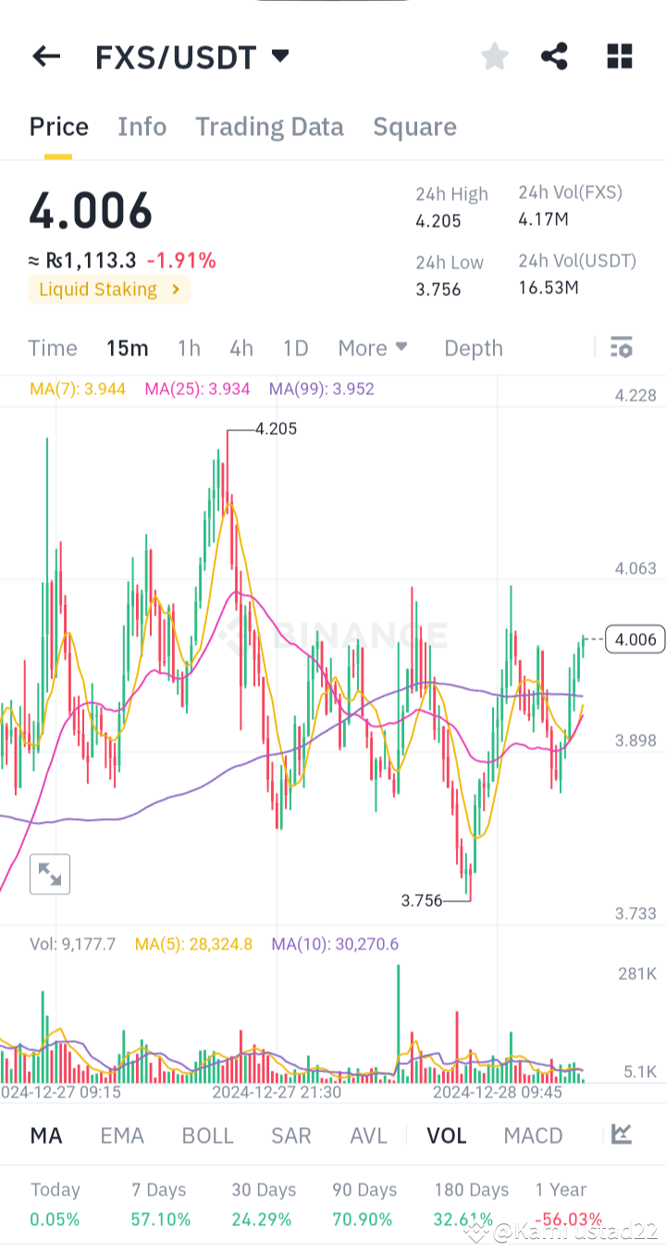Open the grid layout icon at top right

tap(619, 56)
